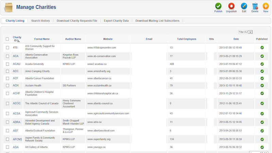Click the date 2013-12-10 11:19:40
The image size is (272, 153).
coord(231,86)
